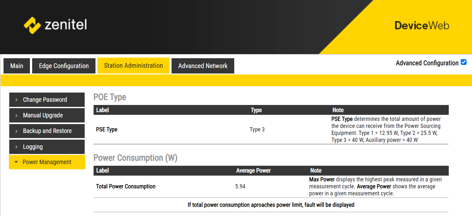Screen dimensions: 472x216
Task: Click the Type 3 value
Action: [257, 129]
